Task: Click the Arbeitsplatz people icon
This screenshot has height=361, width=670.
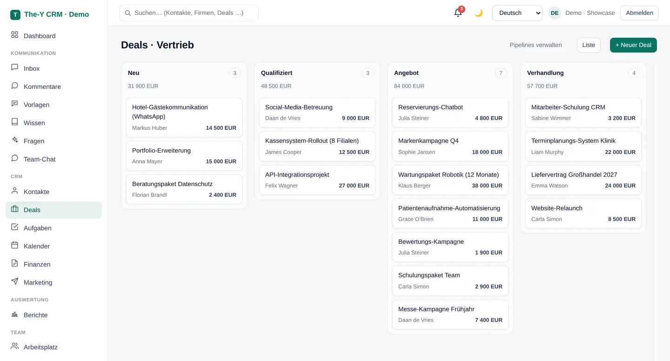Action: 15,346
